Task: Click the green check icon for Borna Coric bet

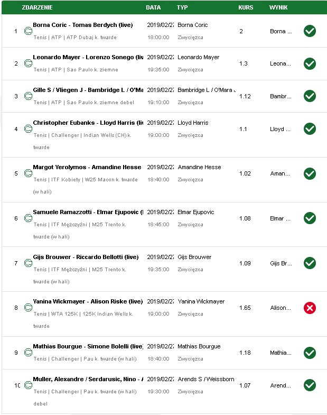Action: [x=310, y=31]
